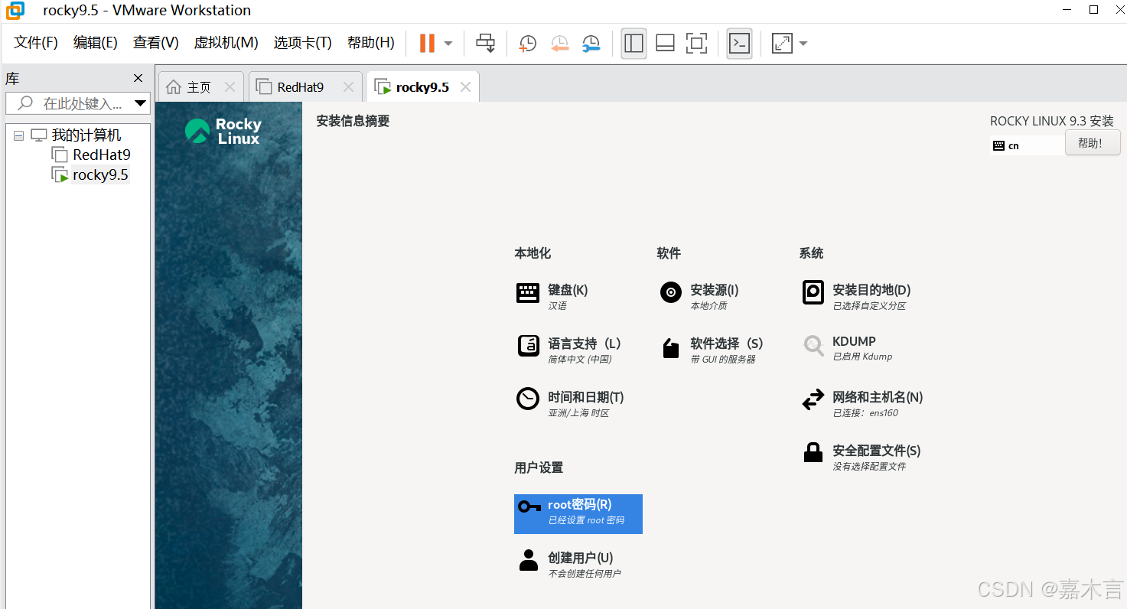Open the library search dropdown arrow
The image size is (1127, 609).
click(x=140, y=103)
